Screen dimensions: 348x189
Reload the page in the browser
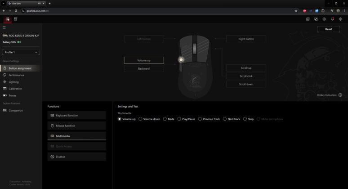point(16,11)
